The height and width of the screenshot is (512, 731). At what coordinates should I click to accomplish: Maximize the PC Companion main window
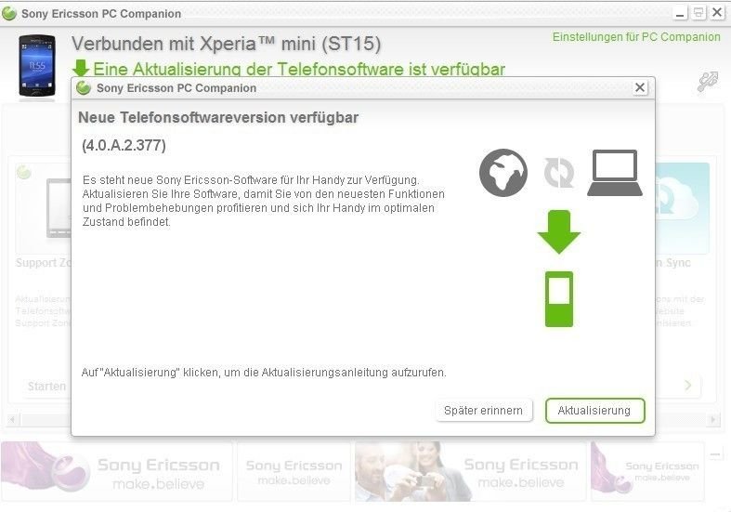(x=698, y=13)
